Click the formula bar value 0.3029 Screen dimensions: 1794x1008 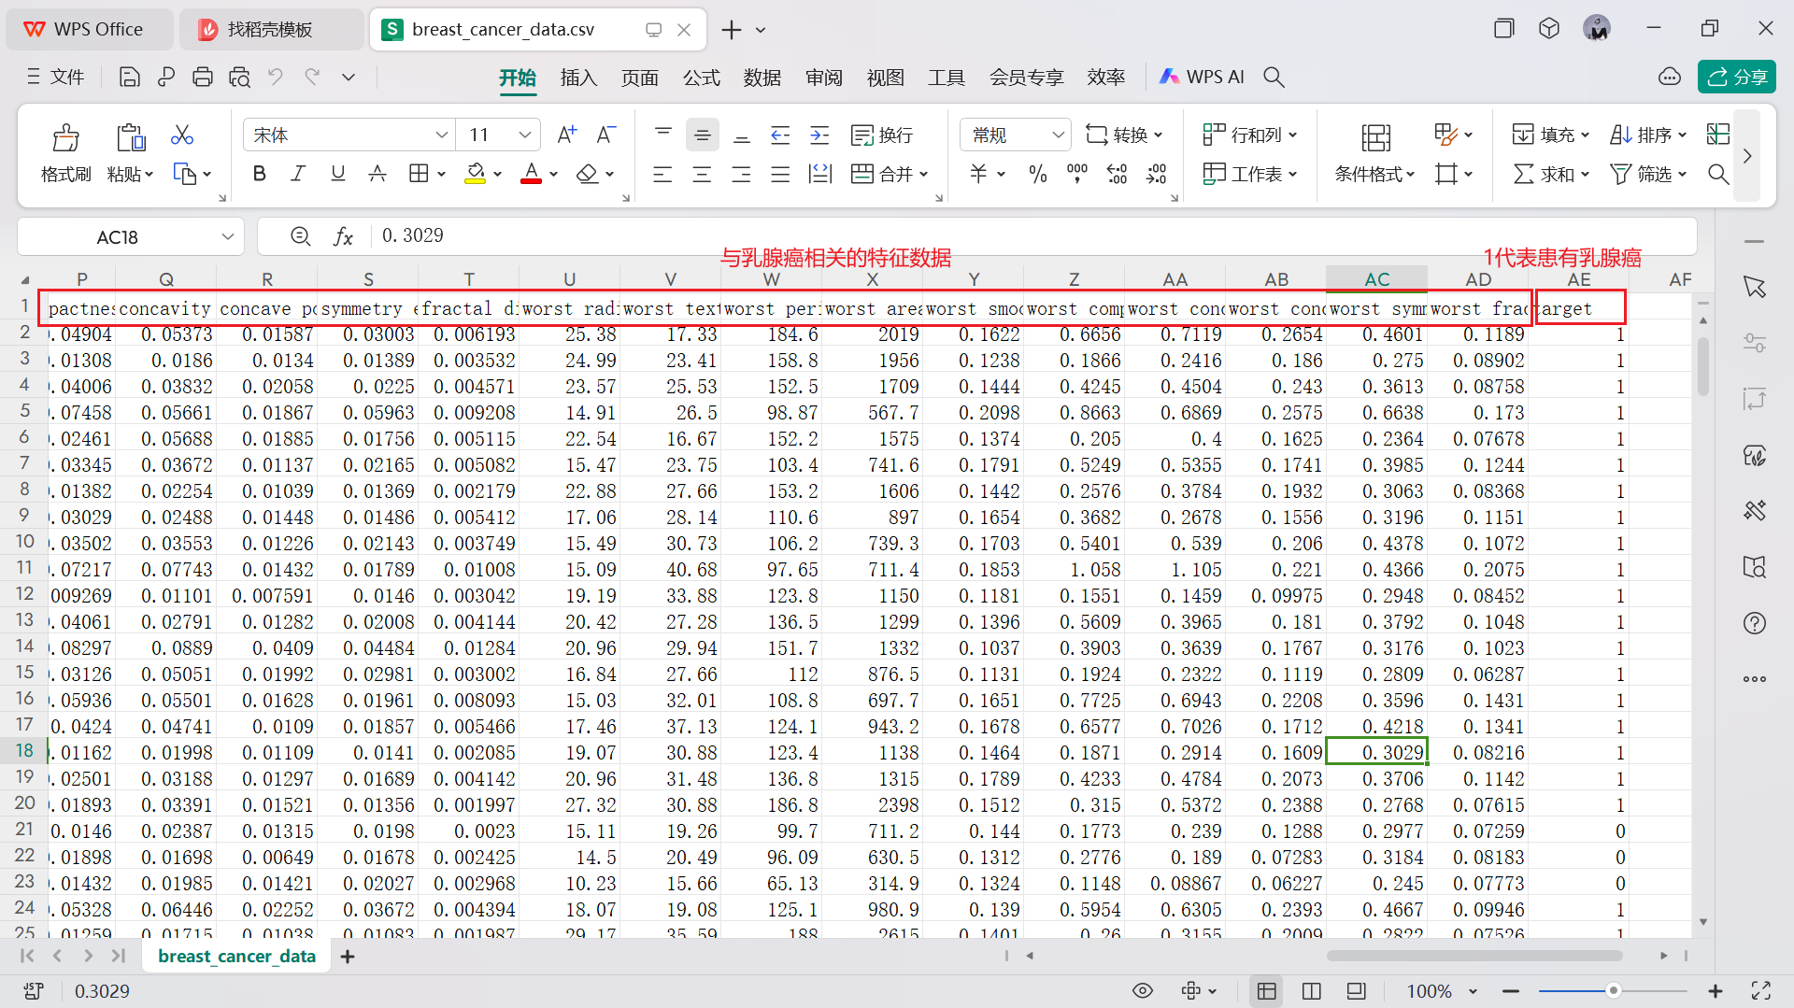coord(413,235)
